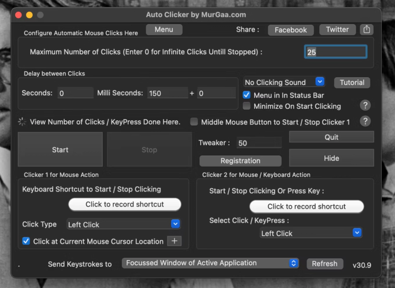Image resolution: width=395 pixels, height=288 pixels.
Task: Click the plus button for cursor location
Action: [x=174, y=241]
